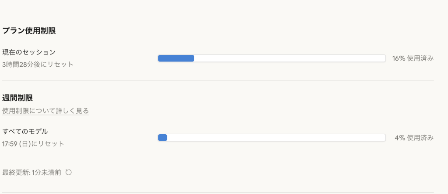
Task: Open the 使用制限について詳しく見る link
Action: pos(45,111)
